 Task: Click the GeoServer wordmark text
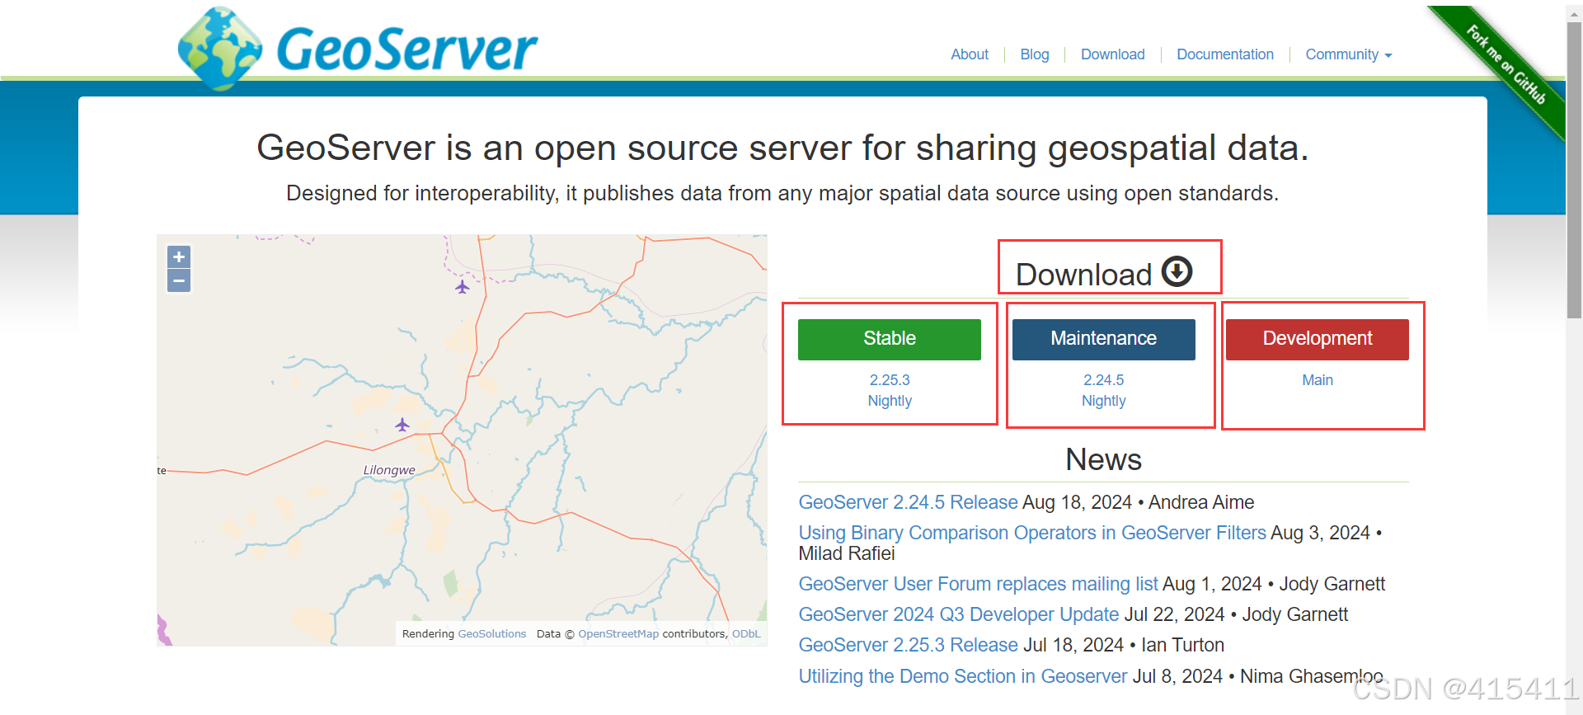click(406, 49)
